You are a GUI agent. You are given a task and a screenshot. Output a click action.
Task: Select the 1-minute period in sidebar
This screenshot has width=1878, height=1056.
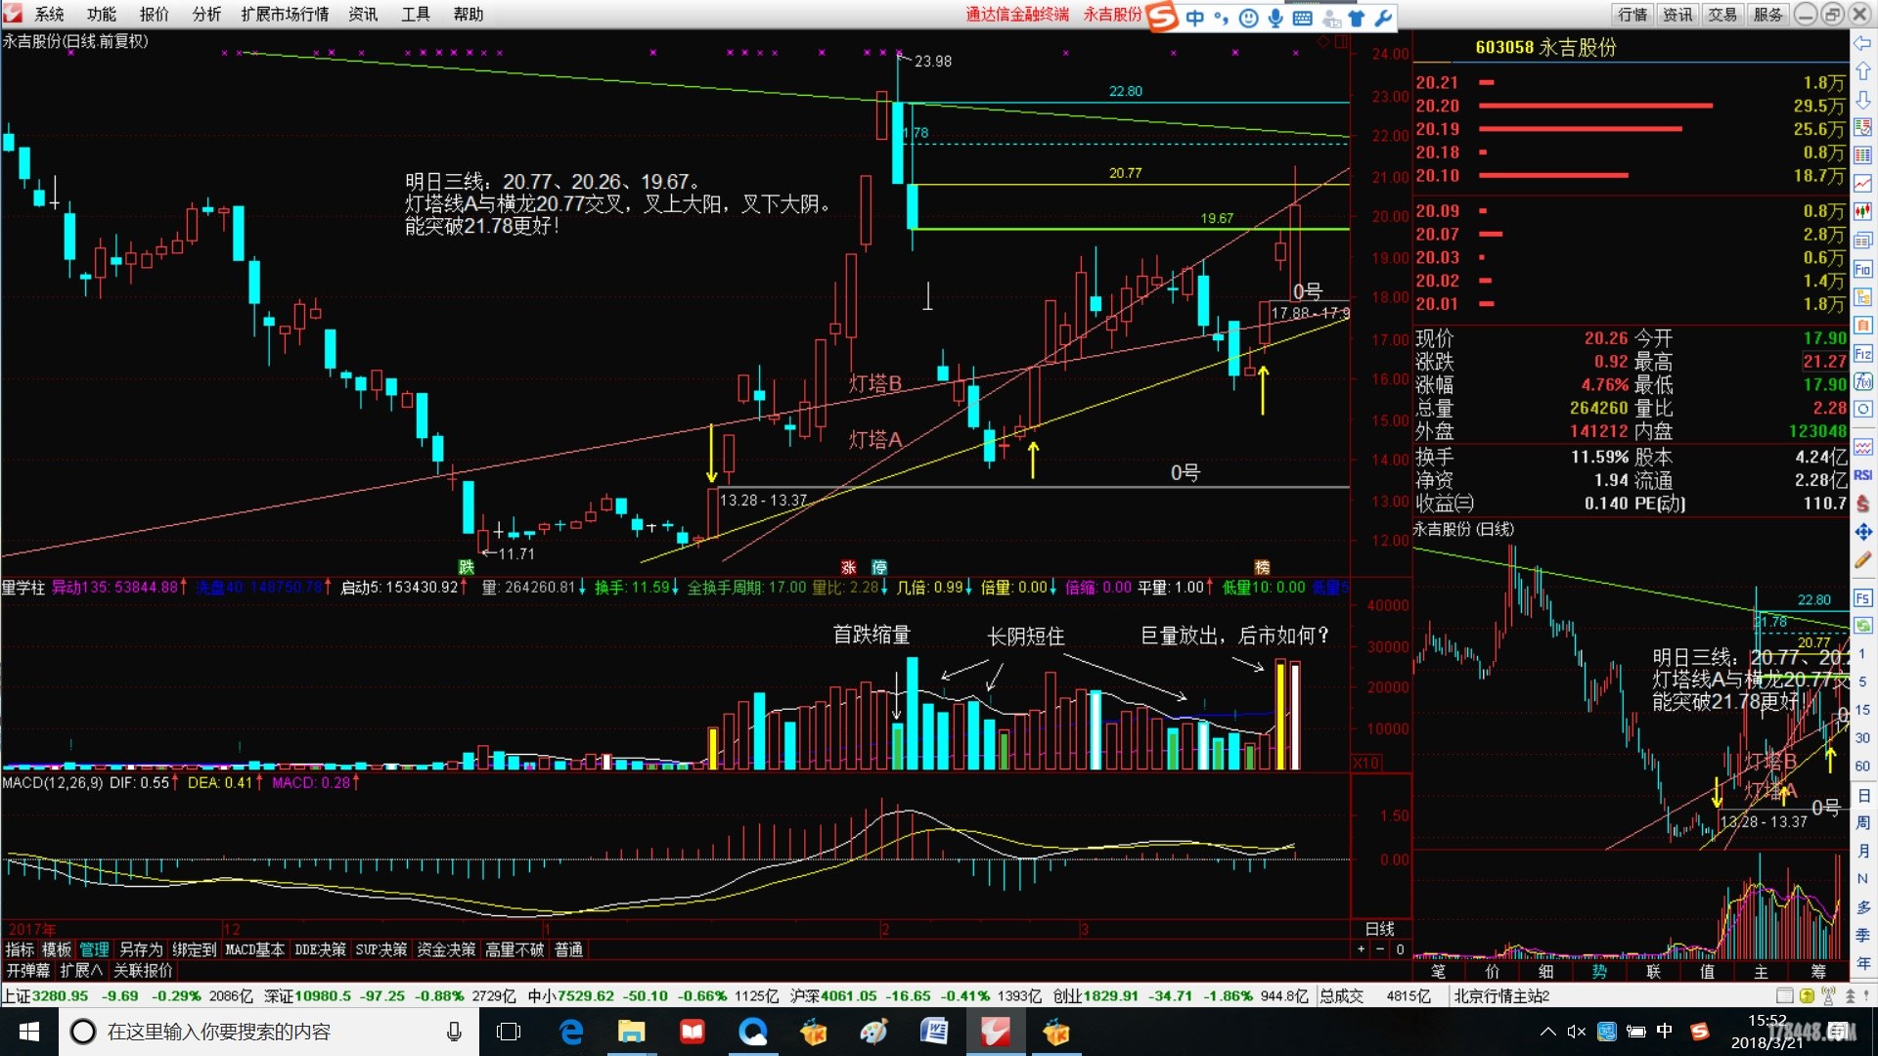coord(1862,654)
